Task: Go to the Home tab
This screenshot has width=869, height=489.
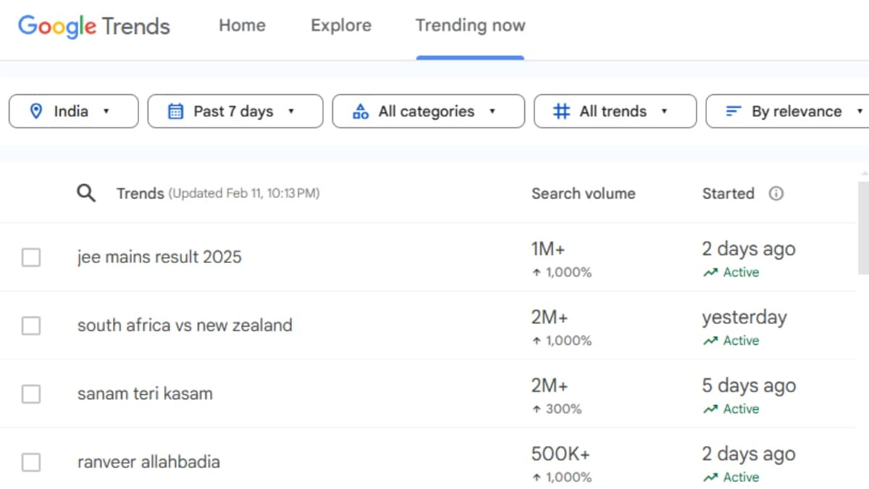Action: tap(242, 25)
